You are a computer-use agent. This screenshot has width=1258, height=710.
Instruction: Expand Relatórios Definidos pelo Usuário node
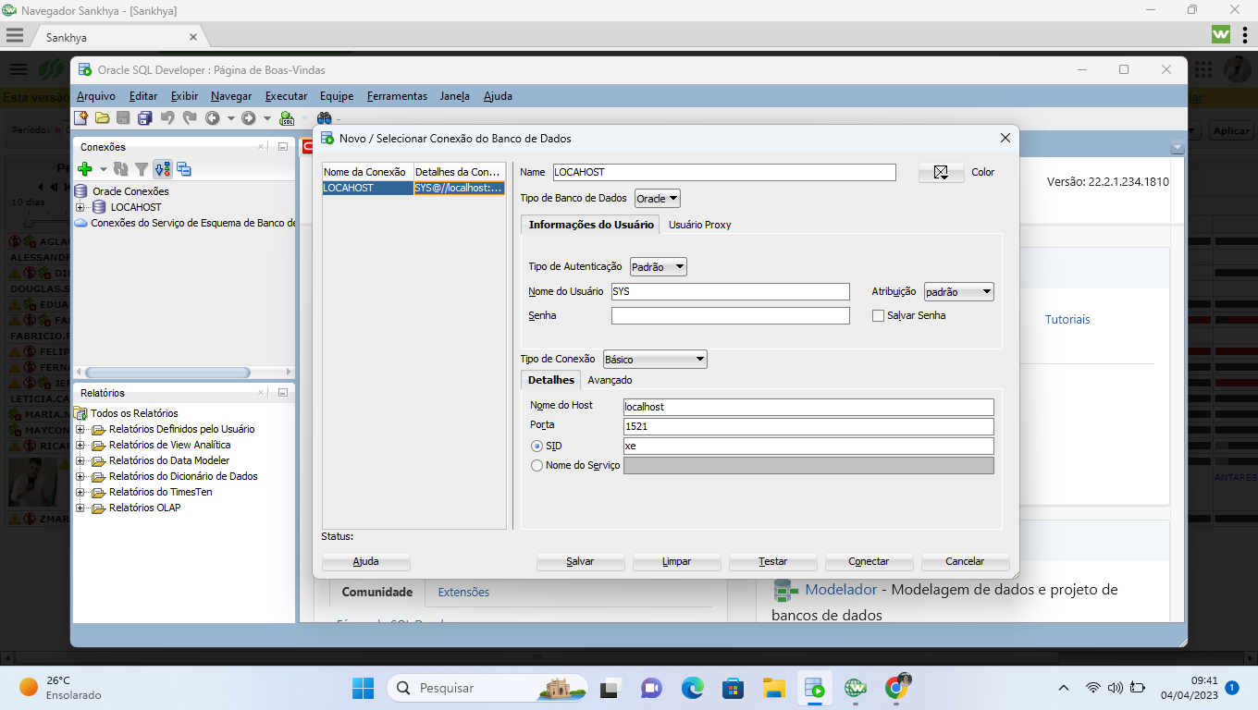click(80, 429)
